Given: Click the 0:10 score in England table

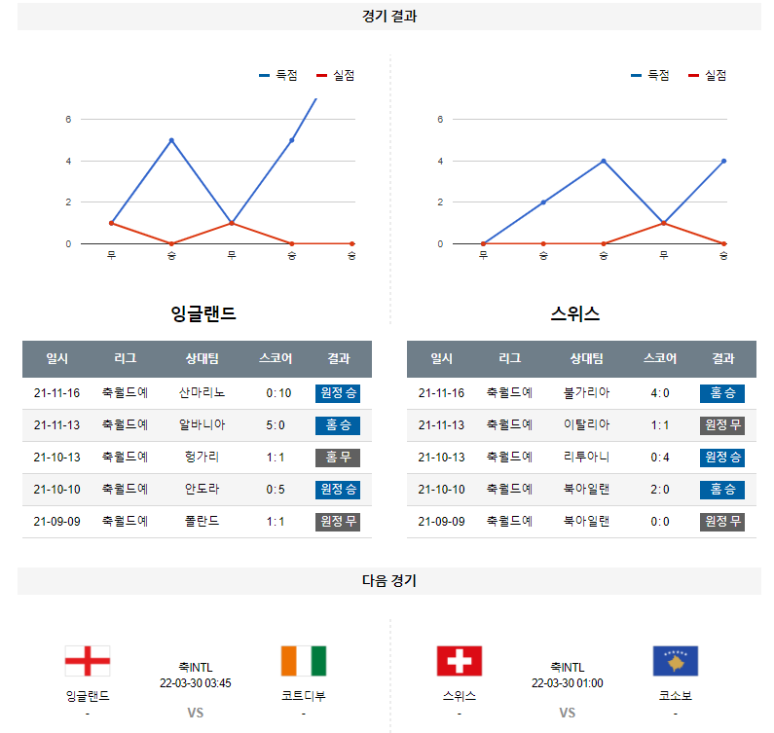Looking at the screenshot, I should pos(278,393).
